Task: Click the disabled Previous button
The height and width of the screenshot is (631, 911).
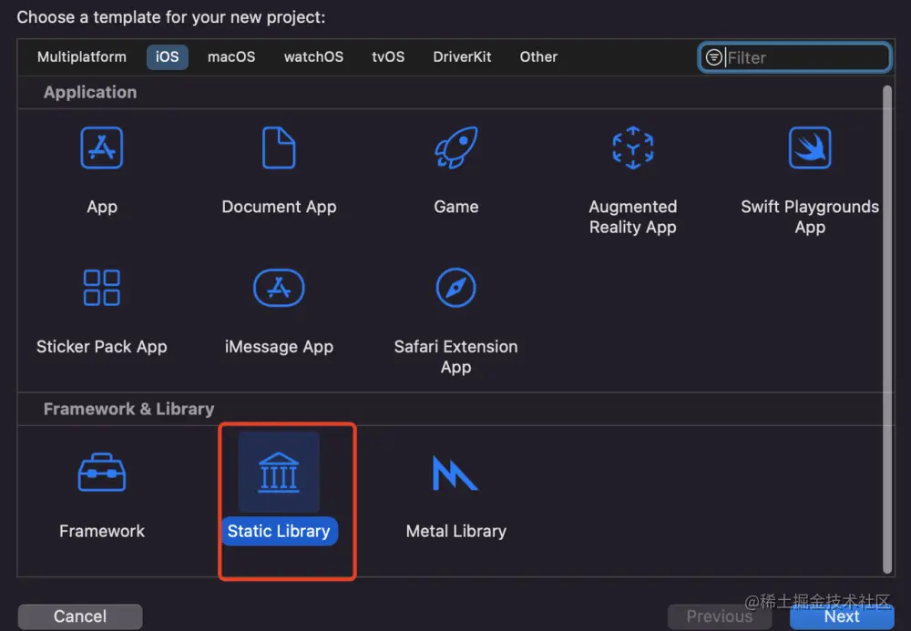Action: (x=720, y=616)
